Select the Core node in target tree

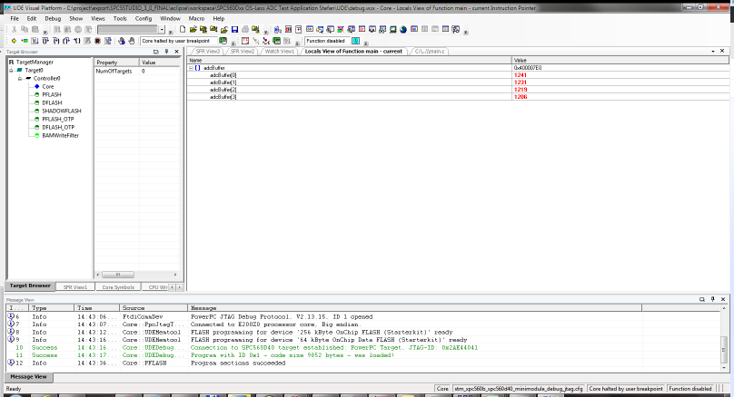(x=47, y=86)
